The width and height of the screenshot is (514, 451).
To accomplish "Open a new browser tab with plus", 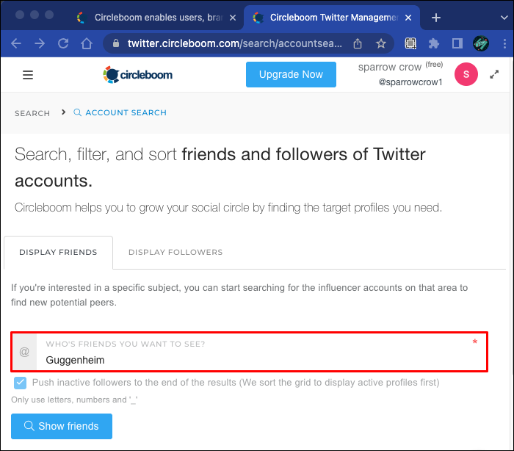I will coord(436,18).
